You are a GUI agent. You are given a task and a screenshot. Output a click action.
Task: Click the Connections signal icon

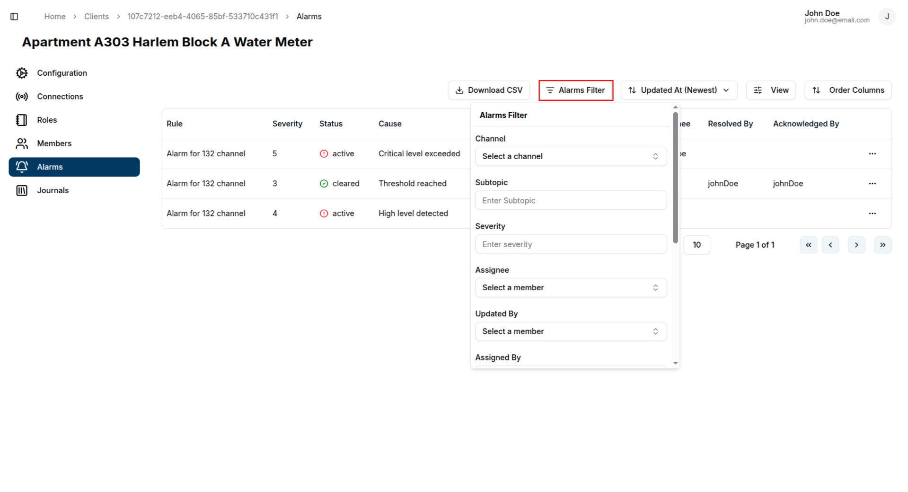point(22,97)
